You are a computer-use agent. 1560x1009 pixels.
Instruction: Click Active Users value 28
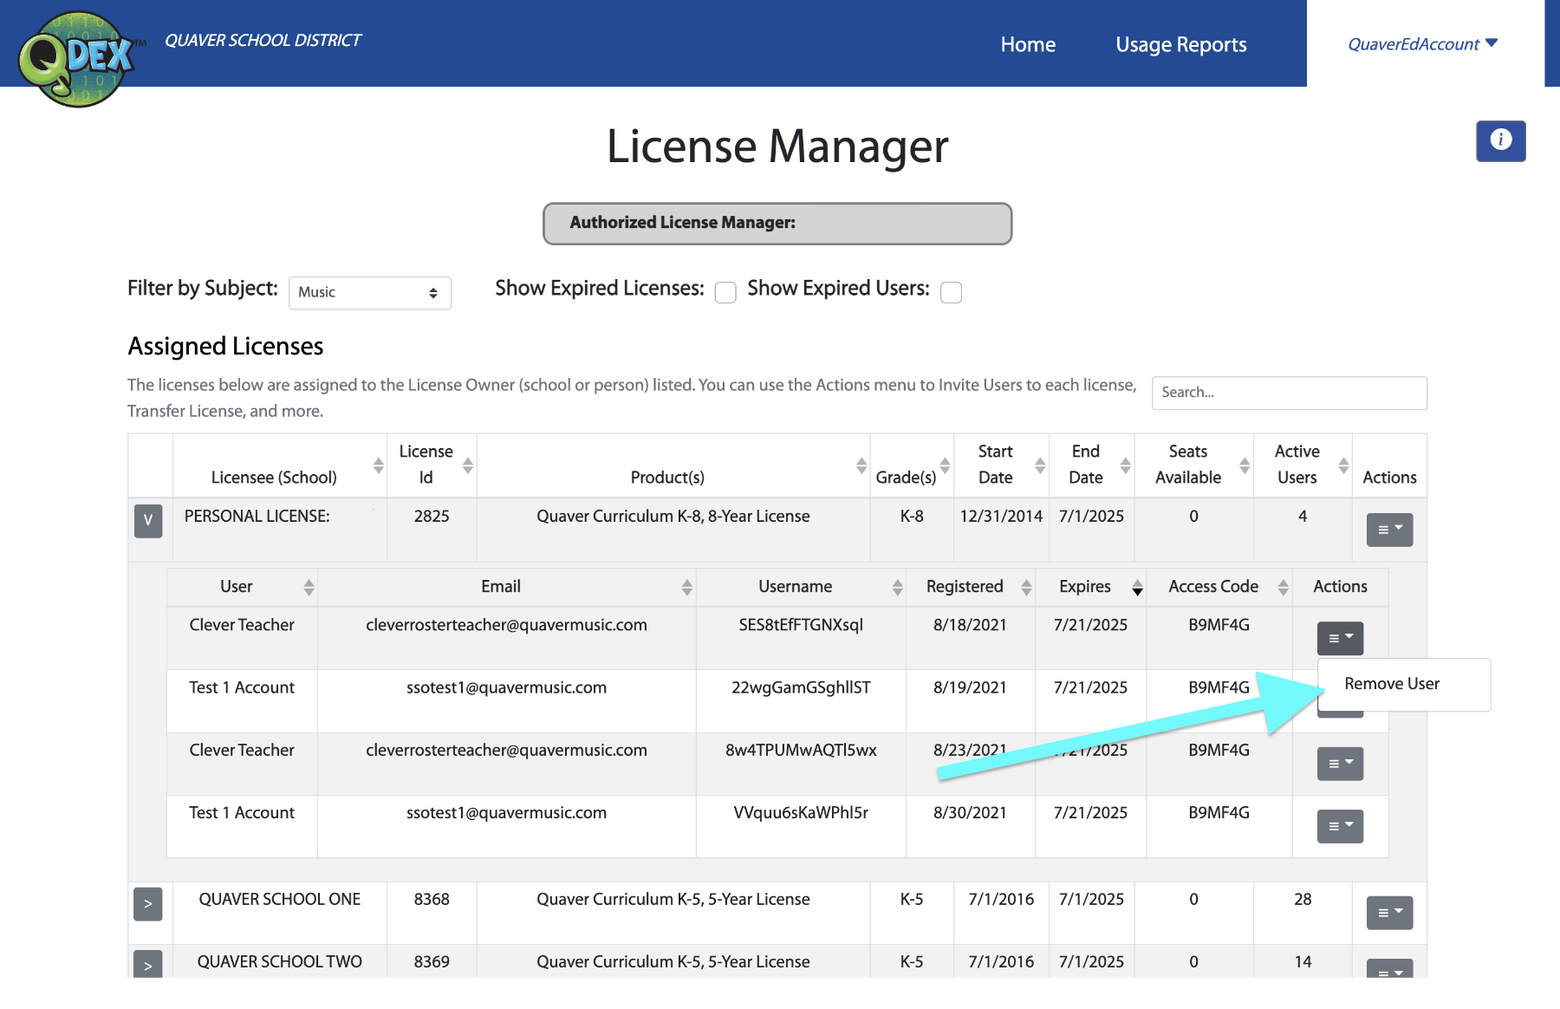[1303, 900]
